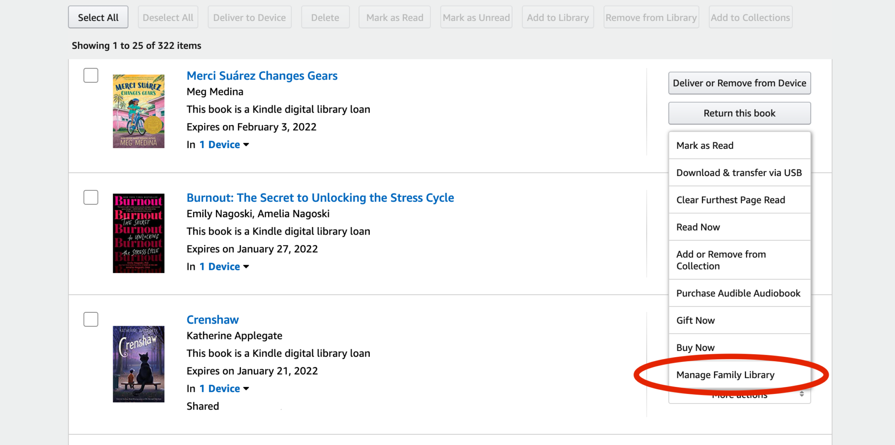Click the Add to Library button
The width and height of the screenshot is (895, 445).
(558, 17)
